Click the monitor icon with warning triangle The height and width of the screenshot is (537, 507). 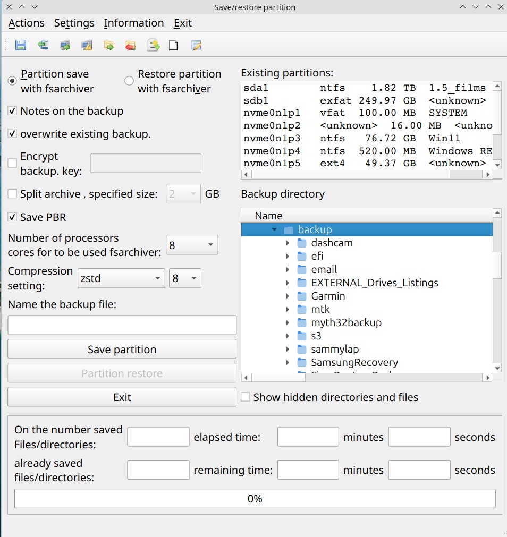[87, 46]
